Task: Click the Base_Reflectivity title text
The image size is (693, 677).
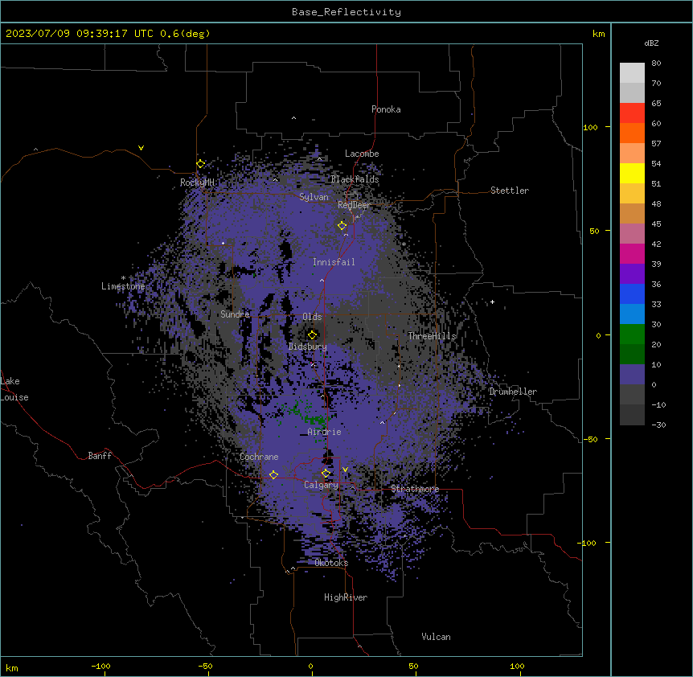Action: click(x=346, y=12)
